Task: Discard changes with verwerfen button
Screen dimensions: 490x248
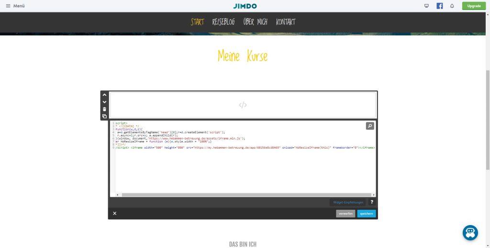Action: (x=345, y=214)
